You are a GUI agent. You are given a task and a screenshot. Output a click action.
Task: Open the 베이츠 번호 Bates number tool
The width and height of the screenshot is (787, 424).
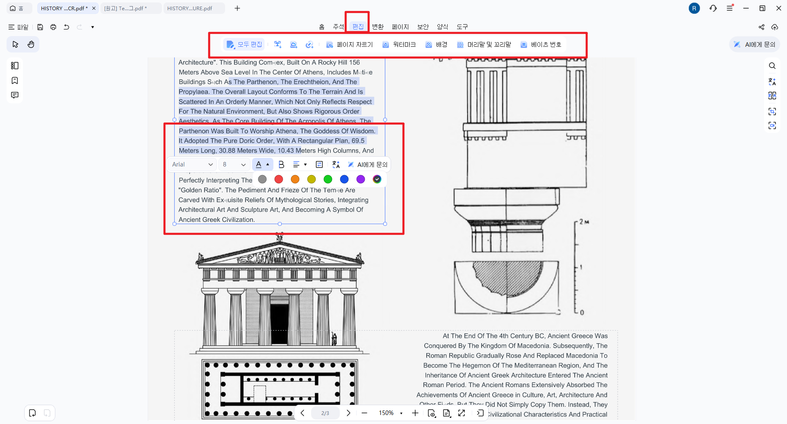pyautogui.click(x=541, y=45)
